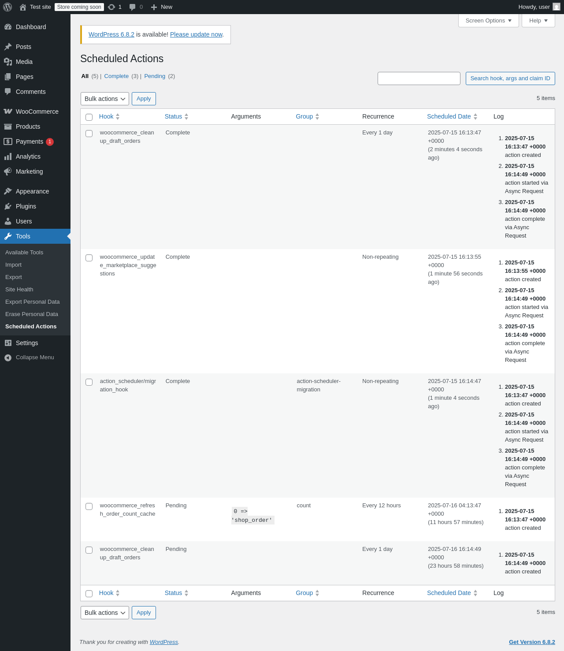Sort by Scheduled Date in bottom footer
564x651 pixels.
coord(452,593)
